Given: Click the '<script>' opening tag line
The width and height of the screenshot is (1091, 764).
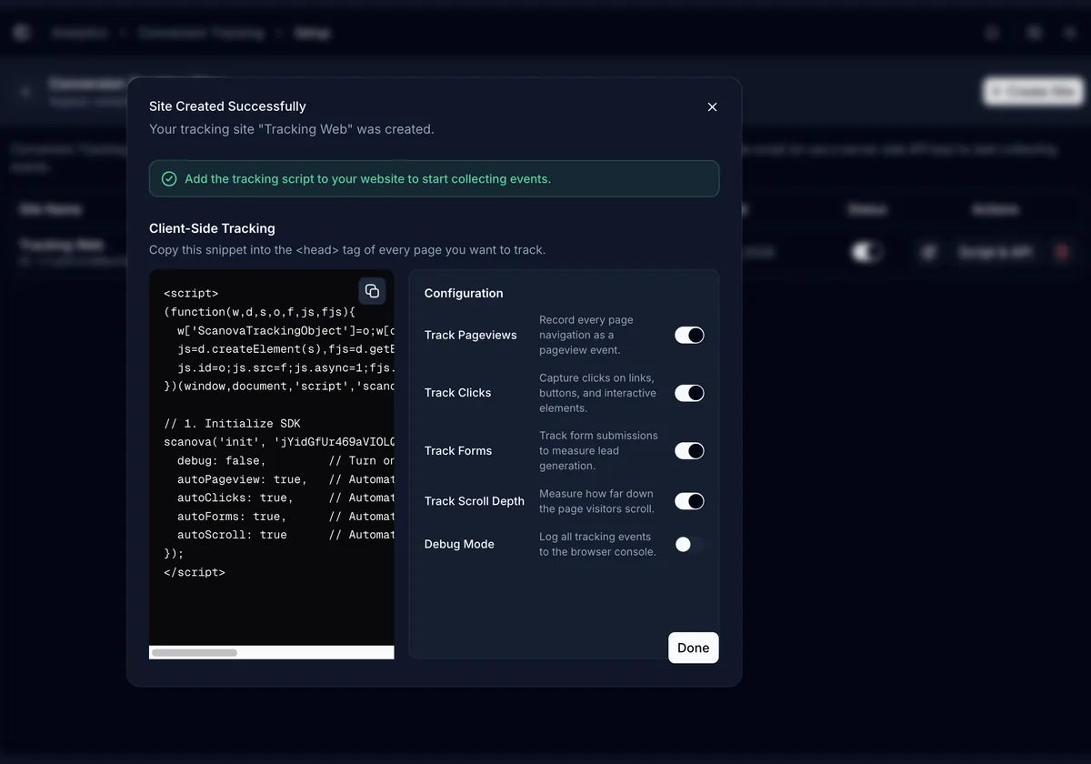Looking at the screenshot, I should point(191,294).
